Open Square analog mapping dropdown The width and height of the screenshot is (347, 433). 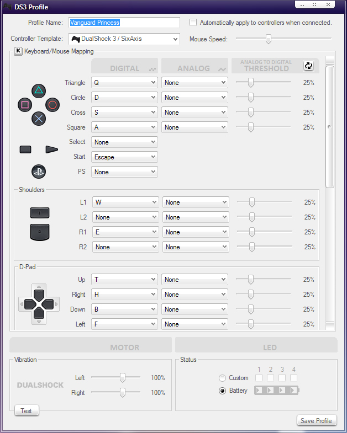click(x=195, y=127)
